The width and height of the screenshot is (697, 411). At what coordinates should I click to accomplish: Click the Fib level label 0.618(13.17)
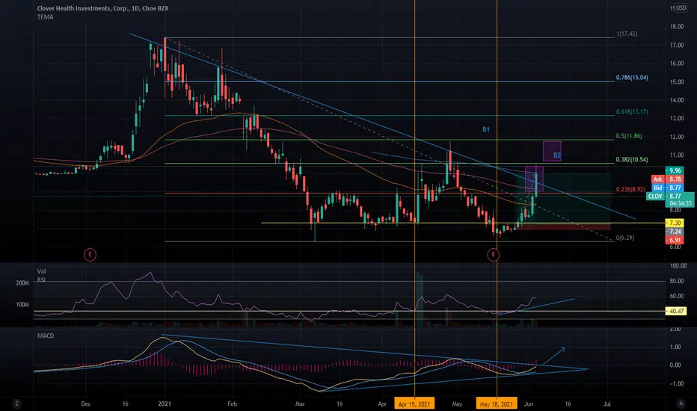pyautogui.click(x=632, y=112)
